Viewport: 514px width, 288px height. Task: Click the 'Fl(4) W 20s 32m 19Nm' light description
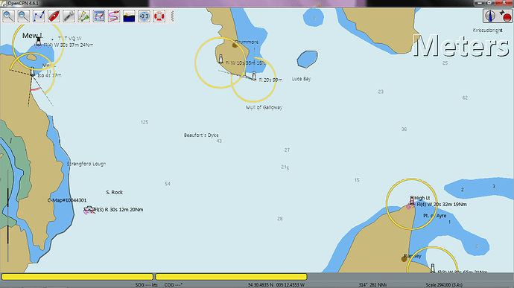tap(442, 205)
